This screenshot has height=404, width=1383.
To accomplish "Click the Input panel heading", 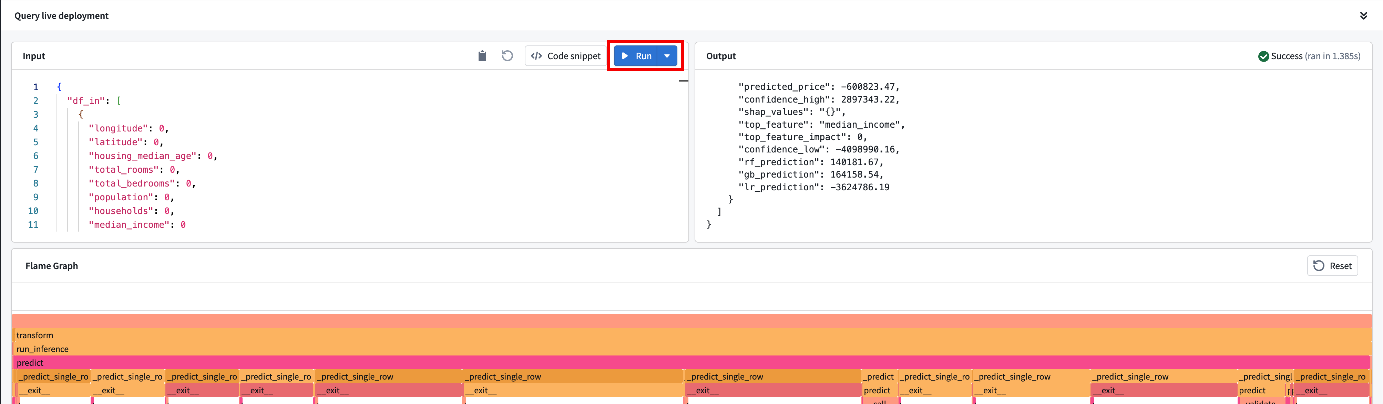I will pyautogui.click(x=34, y=56).
